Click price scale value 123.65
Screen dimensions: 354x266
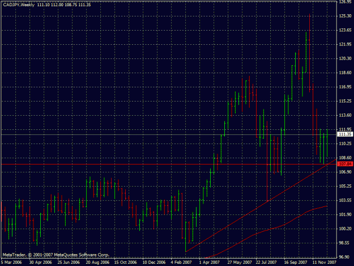pos(346,30)
